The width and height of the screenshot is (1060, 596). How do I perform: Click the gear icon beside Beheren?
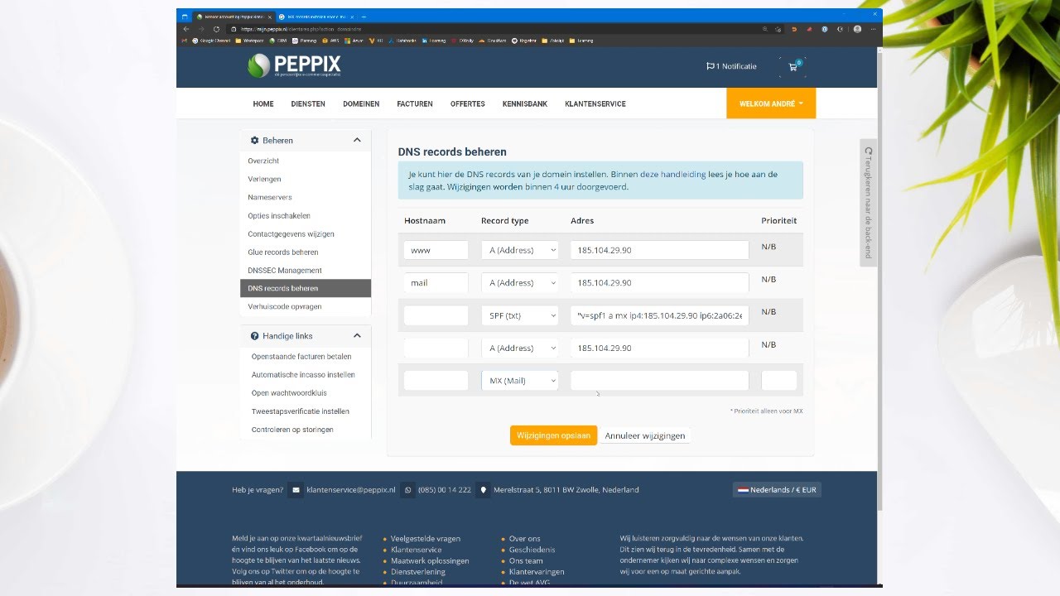click(x=254, y=141)
